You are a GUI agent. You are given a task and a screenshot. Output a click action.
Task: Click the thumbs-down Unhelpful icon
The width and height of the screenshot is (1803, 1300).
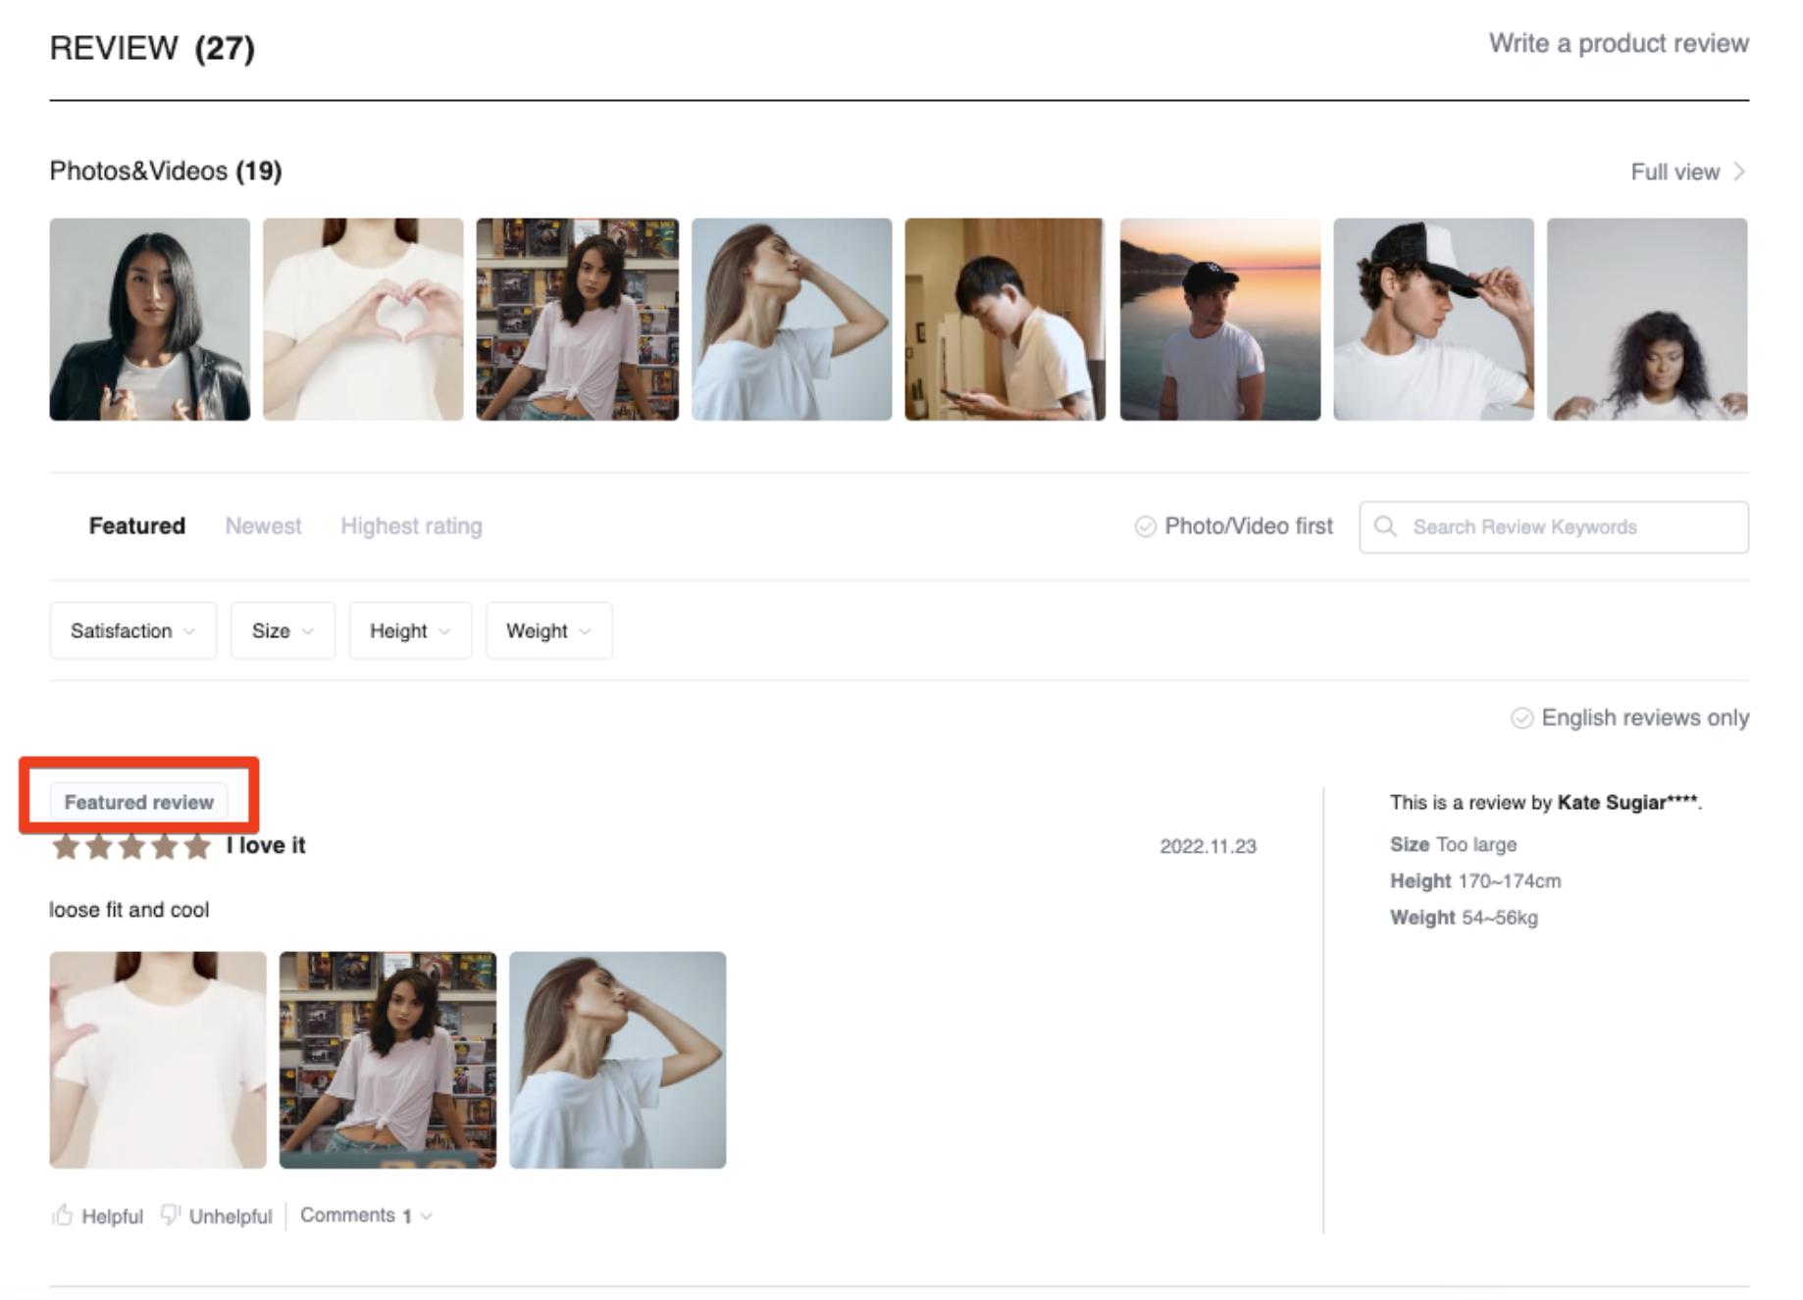click(x=171, y=1216)
